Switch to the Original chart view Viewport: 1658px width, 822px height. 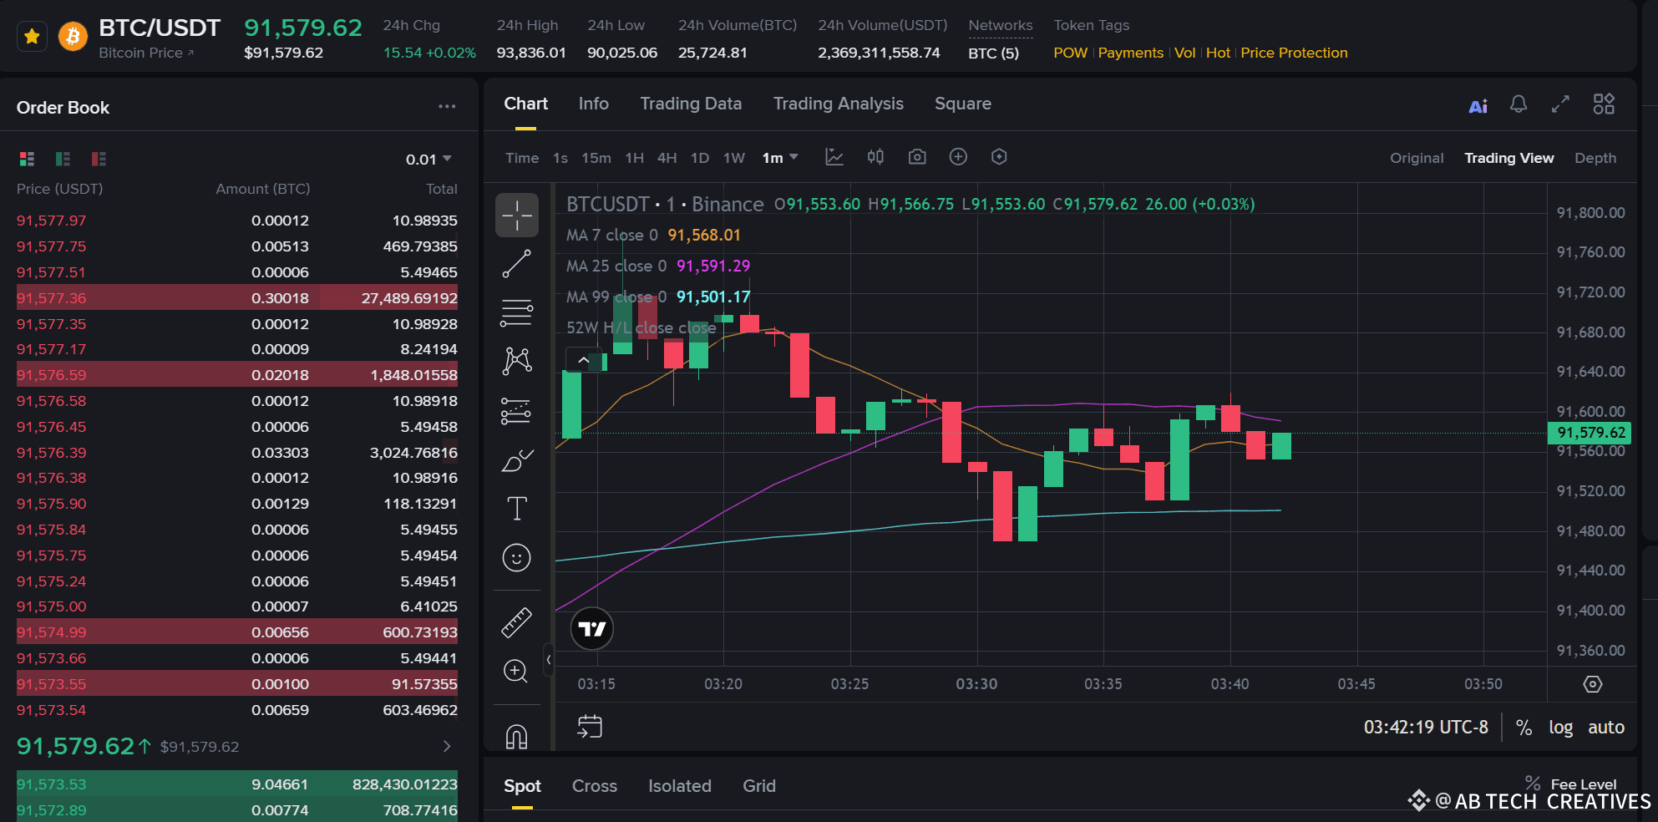point(1417,158)
